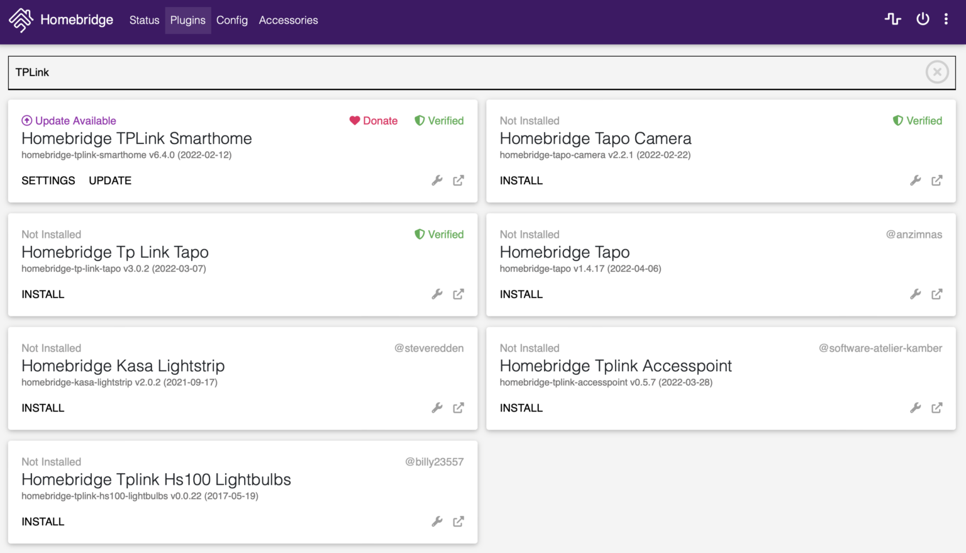Image resolution: width=966 pixels, height=553 pixels.
Task: Open external link for Homebridge Kasa Lightstrip
Action: click(458, 408)
